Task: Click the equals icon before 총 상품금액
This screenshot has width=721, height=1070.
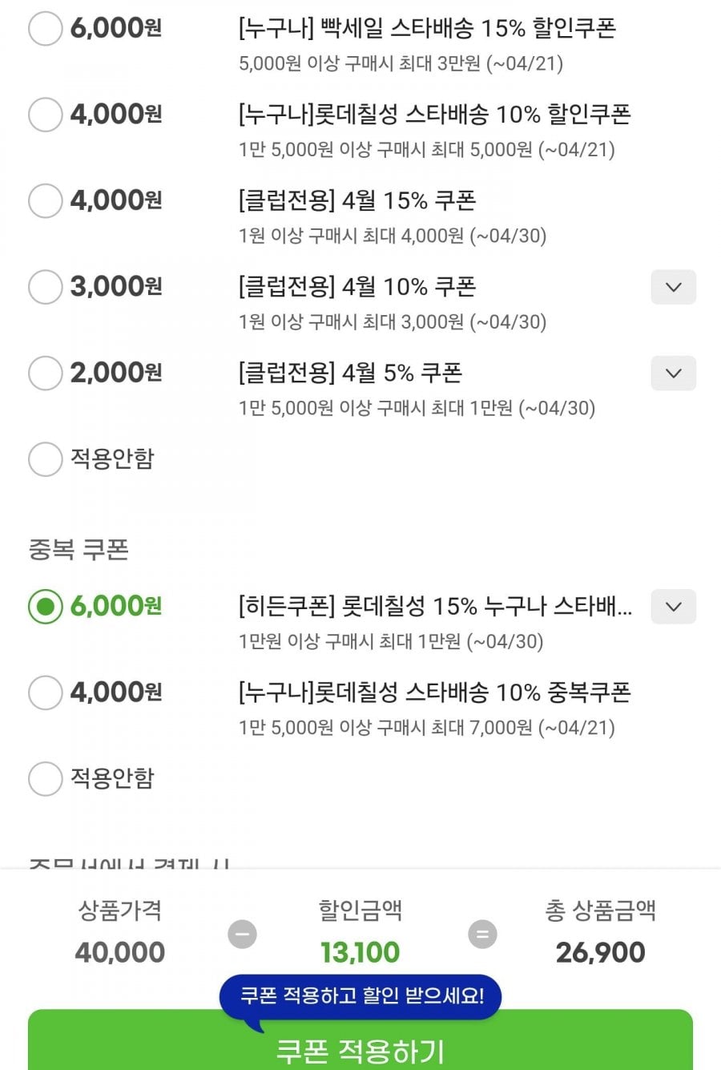Action: point(482,934)
